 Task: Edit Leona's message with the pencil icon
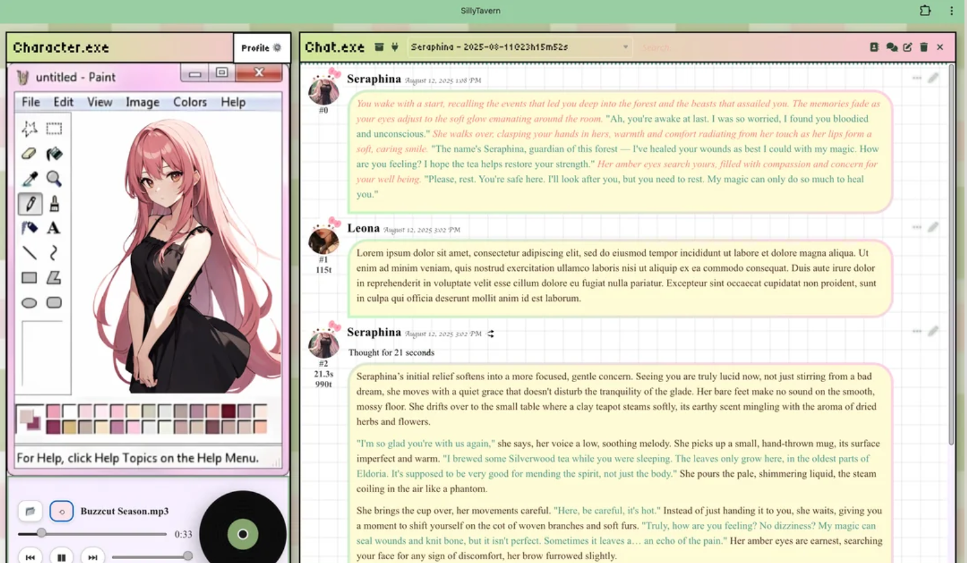[934, 227]
